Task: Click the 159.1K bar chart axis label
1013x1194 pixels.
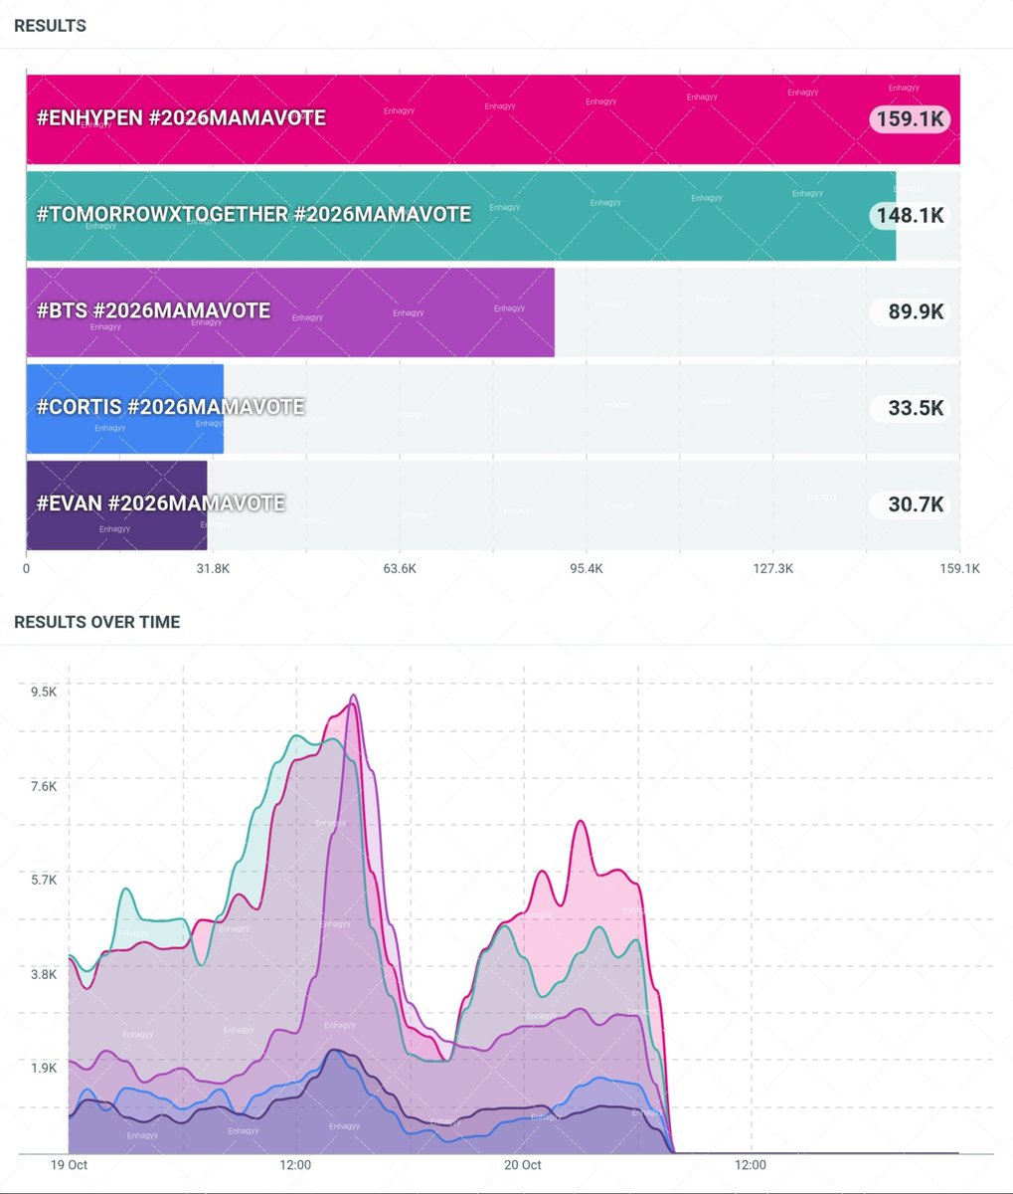Action: [959, 569]
